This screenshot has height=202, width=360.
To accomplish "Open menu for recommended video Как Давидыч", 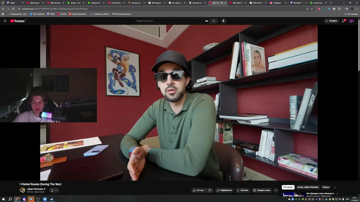I will [x=337, y=194].
